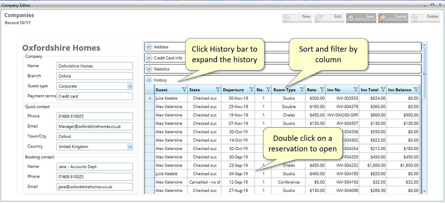The height and width of the screenshot is (203, 445).
Task: Click the company Name input field
Action: point(95,66)
